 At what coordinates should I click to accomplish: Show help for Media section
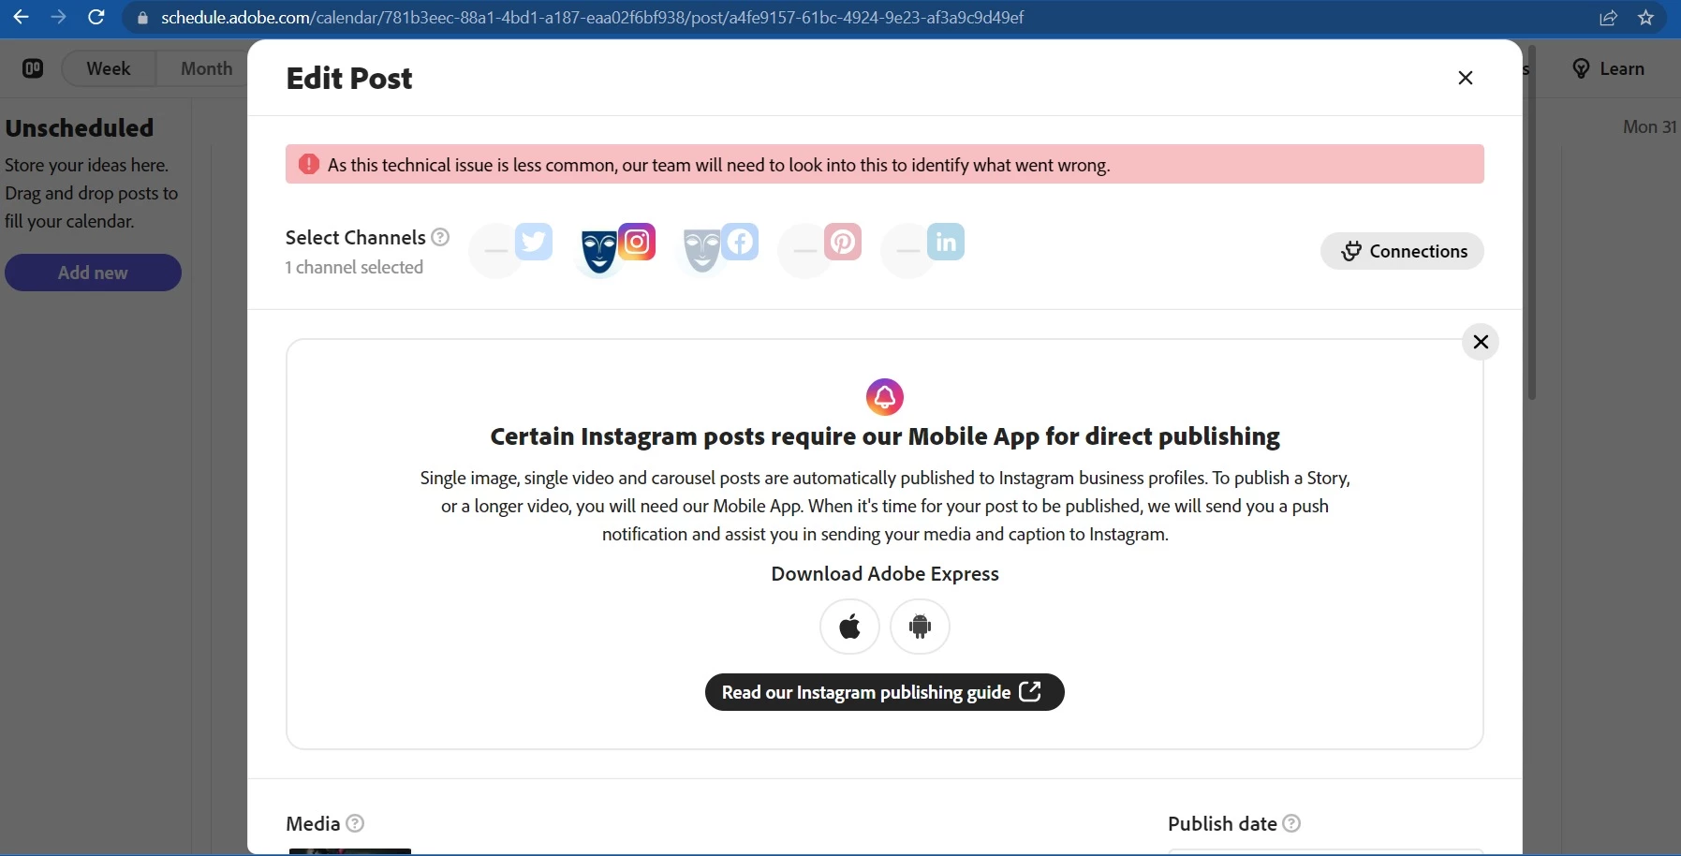[x=355, y=823]
